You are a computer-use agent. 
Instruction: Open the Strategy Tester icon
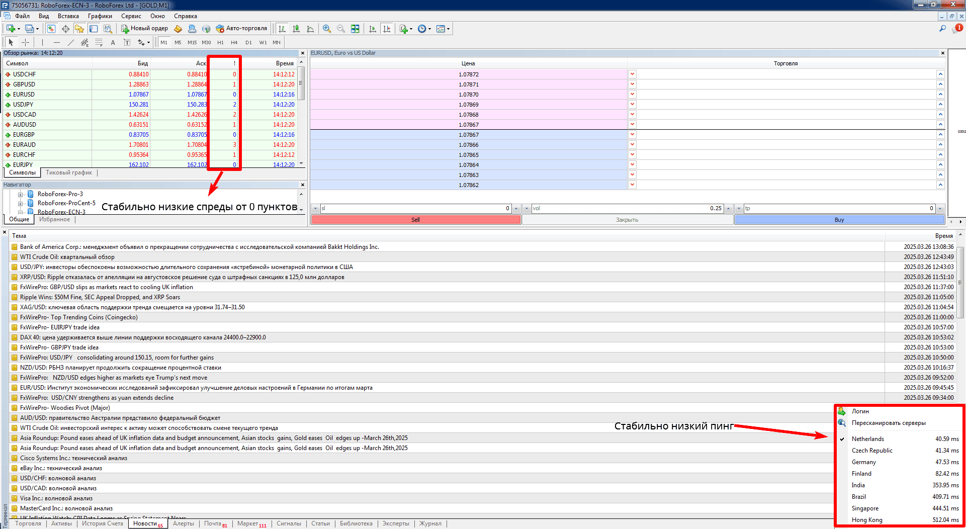[x=108, y=29]
